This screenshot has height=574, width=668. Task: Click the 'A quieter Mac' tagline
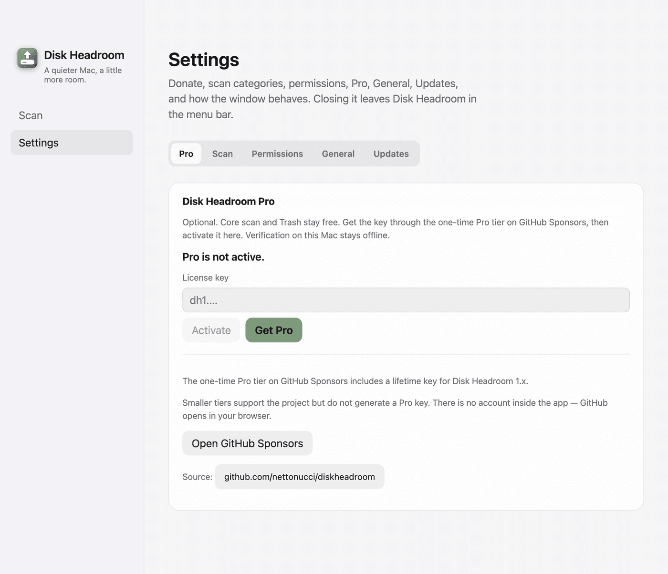(x=83, y=75)
